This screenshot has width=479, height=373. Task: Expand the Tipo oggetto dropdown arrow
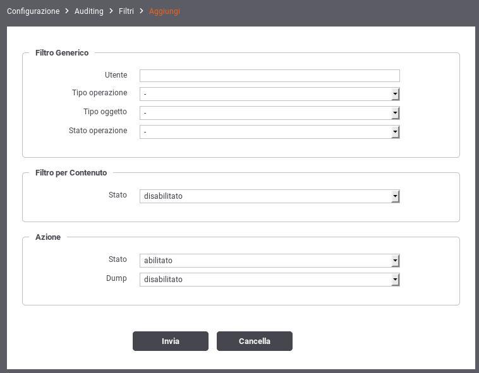(x=396, y=113)
